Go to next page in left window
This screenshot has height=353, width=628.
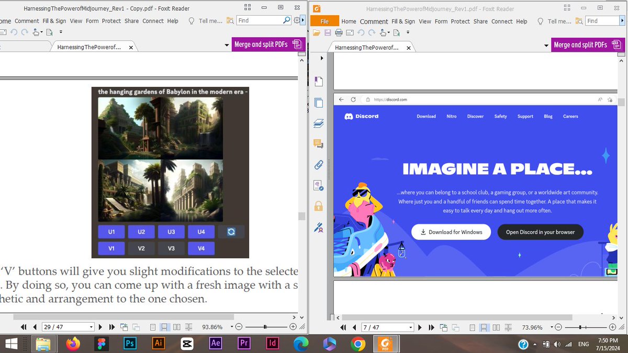100,327
